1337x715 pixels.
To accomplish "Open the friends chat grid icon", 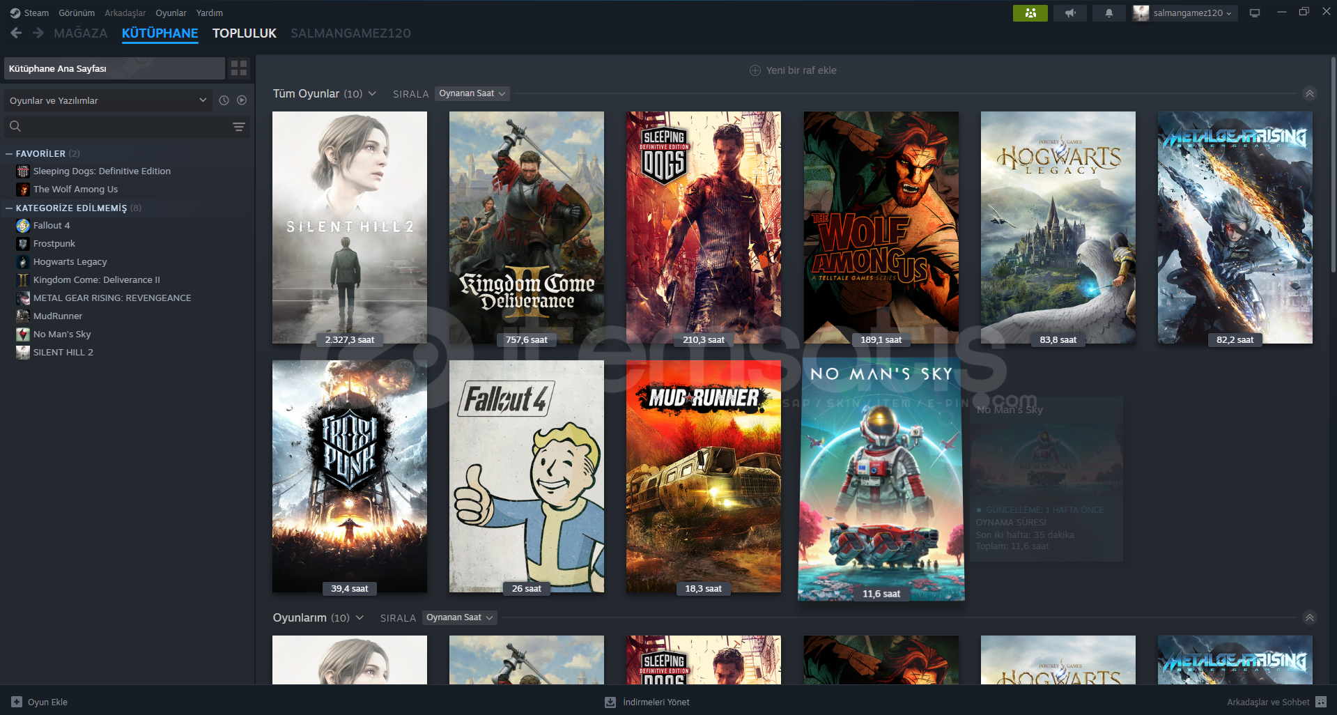I will click(1321, 702).
